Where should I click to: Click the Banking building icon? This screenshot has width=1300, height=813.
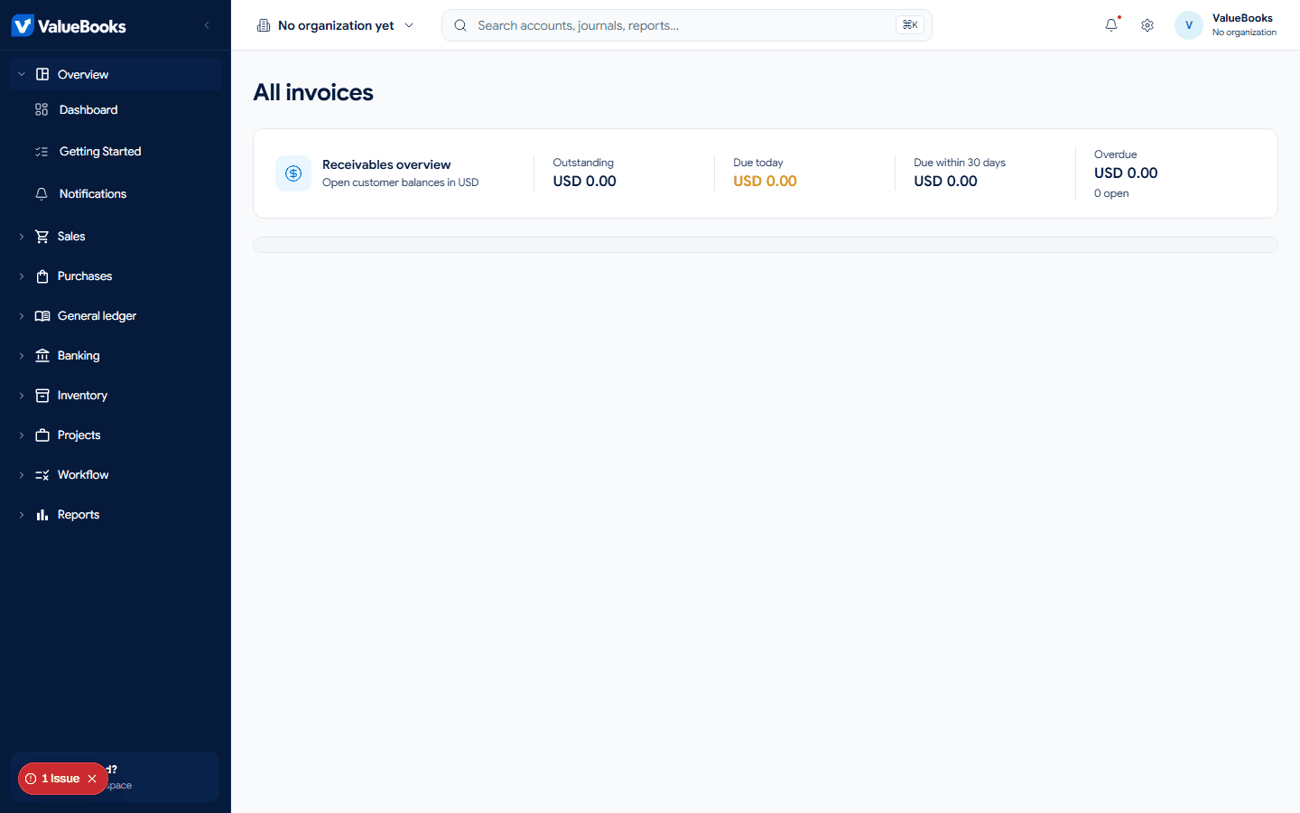pos(42,356)
